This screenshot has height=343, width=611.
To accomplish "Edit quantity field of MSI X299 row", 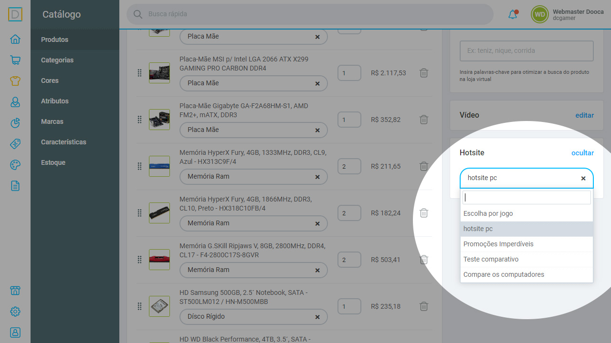I will pyautogui.click(x=349, y=73).
